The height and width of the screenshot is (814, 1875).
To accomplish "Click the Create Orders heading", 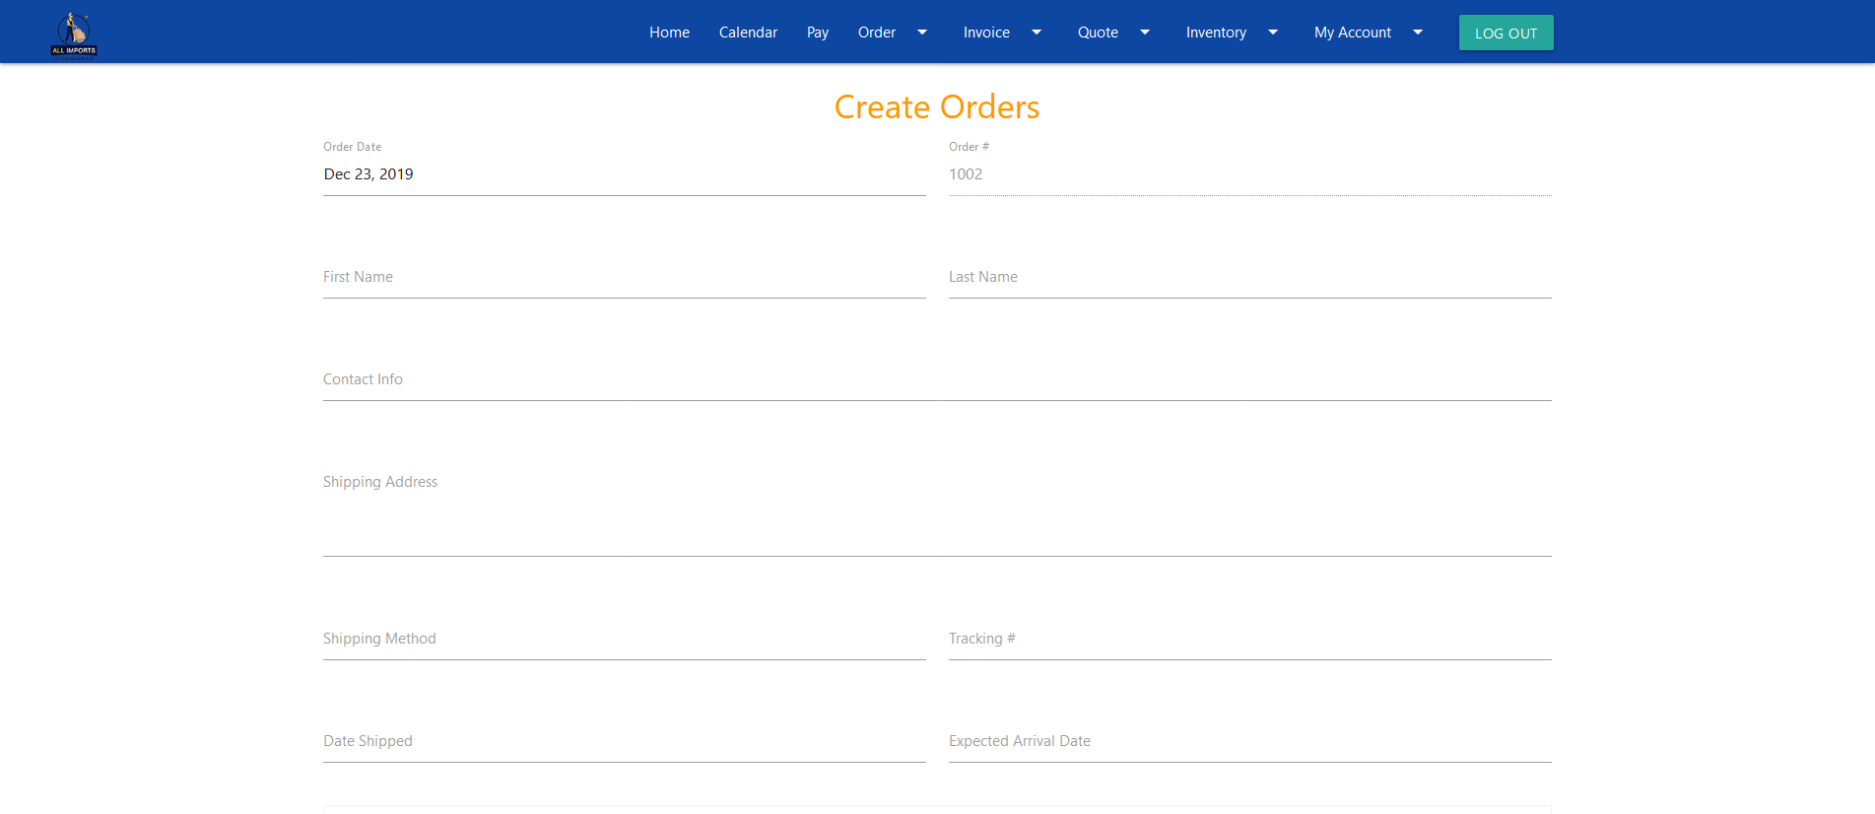I will 937,106.
